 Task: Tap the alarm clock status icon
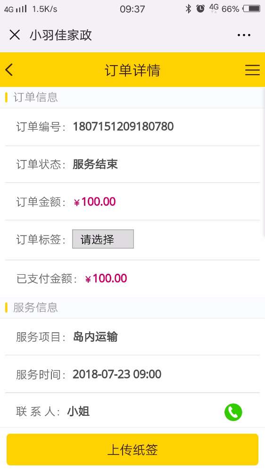click(200, 8)
